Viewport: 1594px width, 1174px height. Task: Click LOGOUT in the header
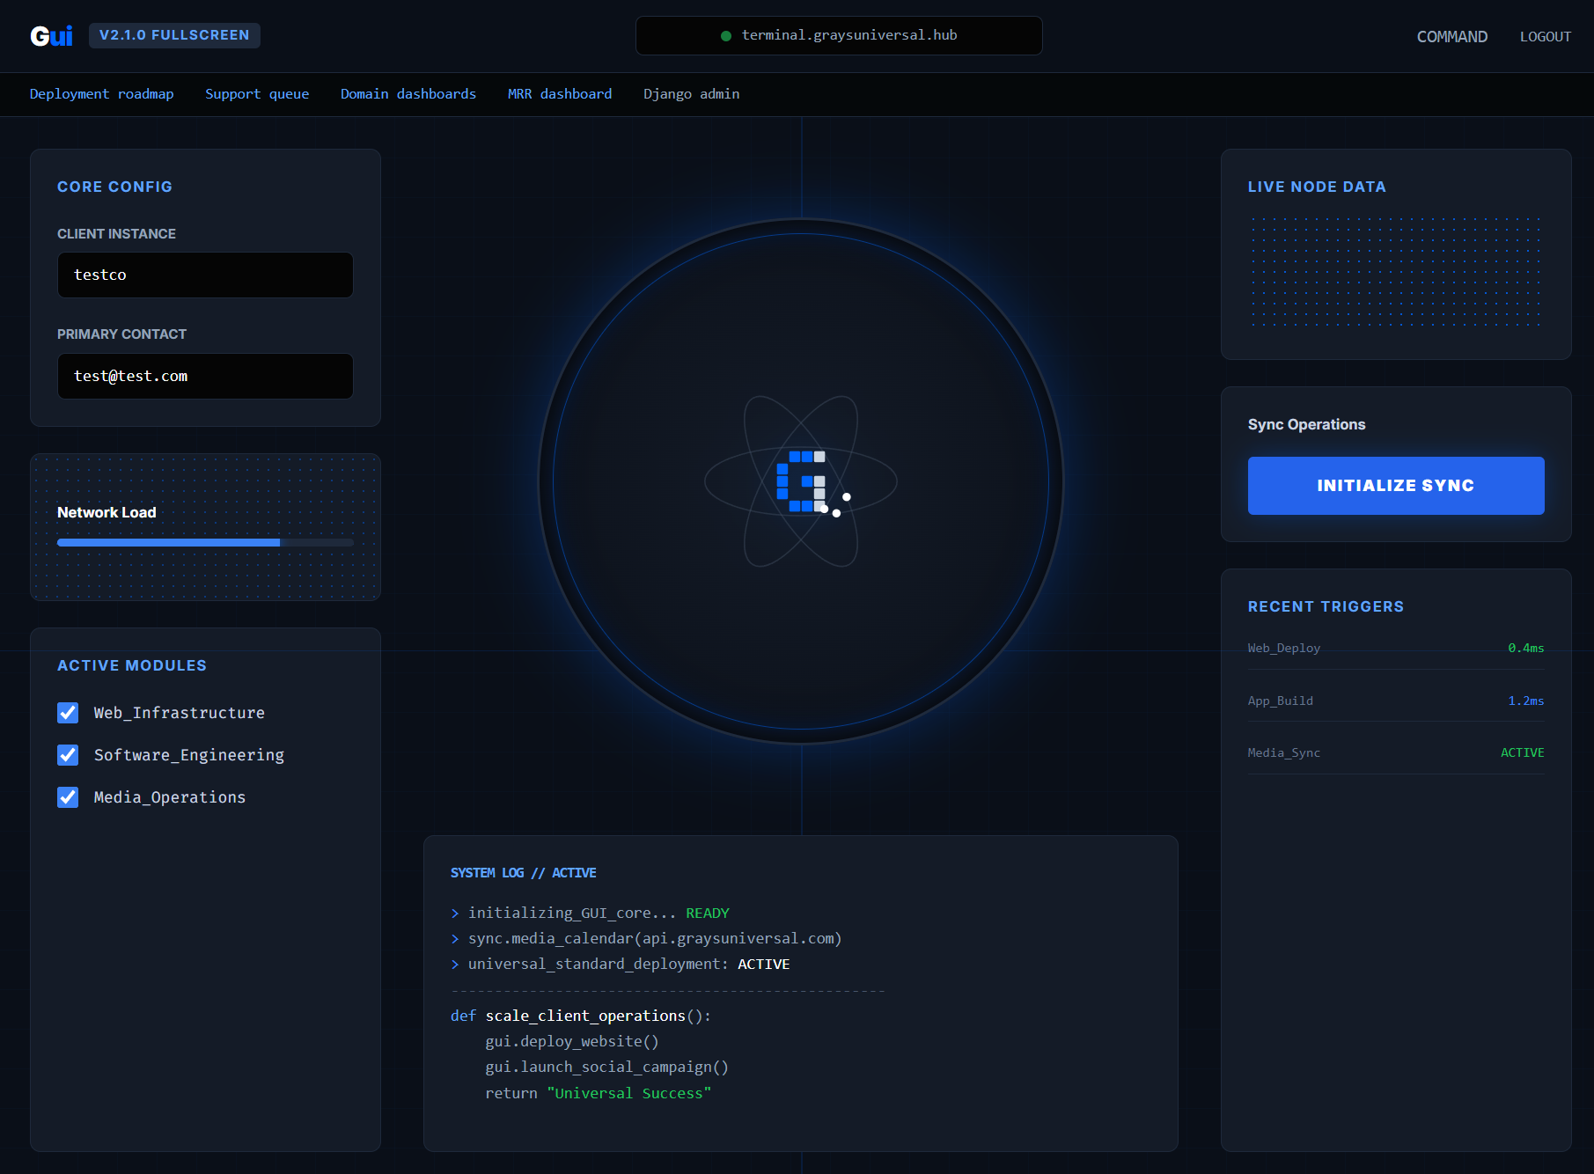coord(1546,37)
